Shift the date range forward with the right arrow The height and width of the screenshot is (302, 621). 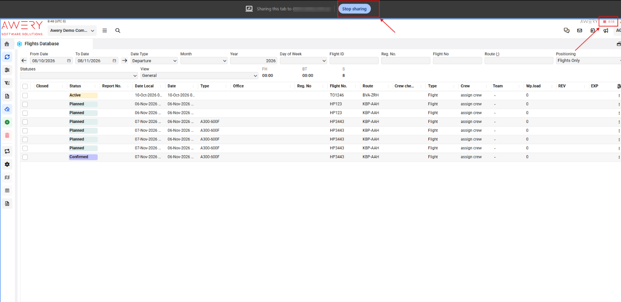coord(124,61)
